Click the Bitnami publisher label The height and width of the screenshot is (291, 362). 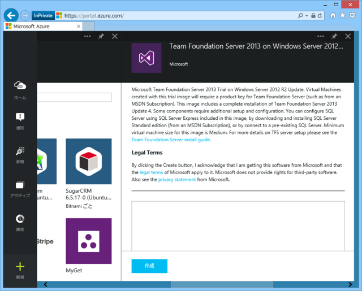point(79,206)
